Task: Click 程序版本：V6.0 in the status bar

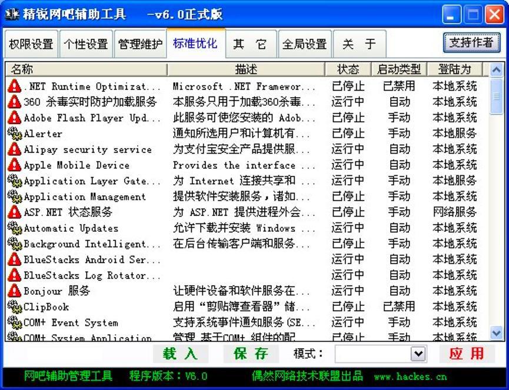Action: 168,376
